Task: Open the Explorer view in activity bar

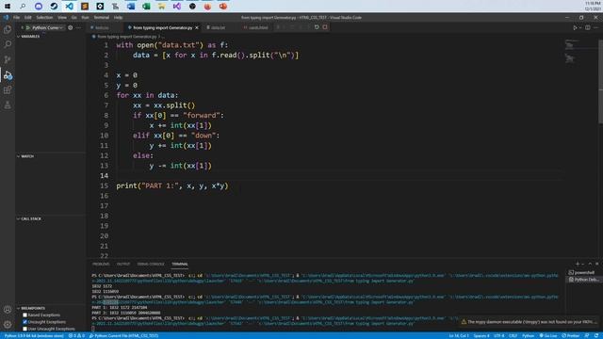Action: (8, 29)
